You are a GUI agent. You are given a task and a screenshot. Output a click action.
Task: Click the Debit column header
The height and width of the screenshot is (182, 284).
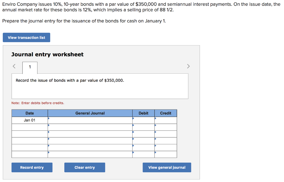[143, 113]
